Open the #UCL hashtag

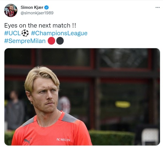[x=12, y=33]
